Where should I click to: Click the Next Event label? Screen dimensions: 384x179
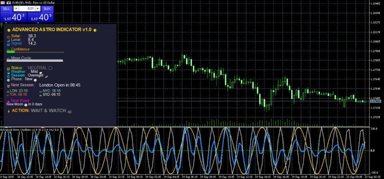20,101
